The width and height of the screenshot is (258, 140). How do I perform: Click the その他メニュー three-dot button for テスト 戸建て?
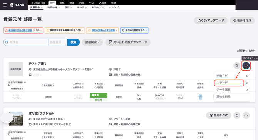coord(246,66)
